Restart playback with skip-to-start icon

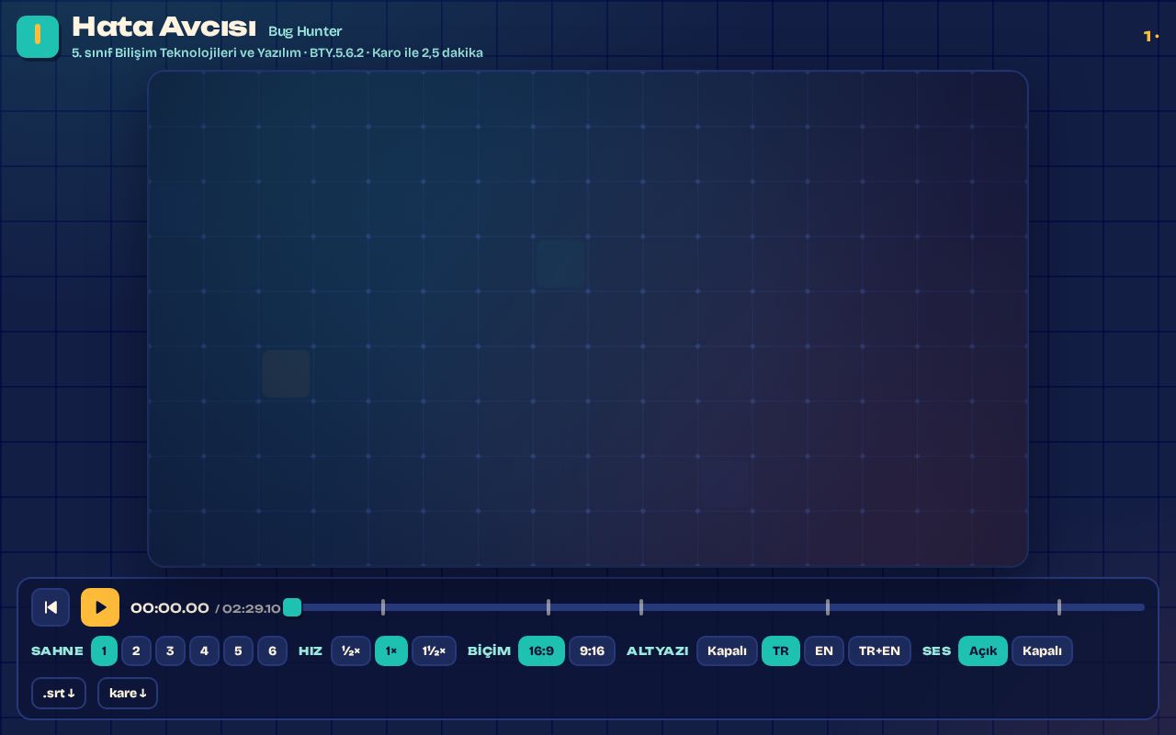(51, 607)
